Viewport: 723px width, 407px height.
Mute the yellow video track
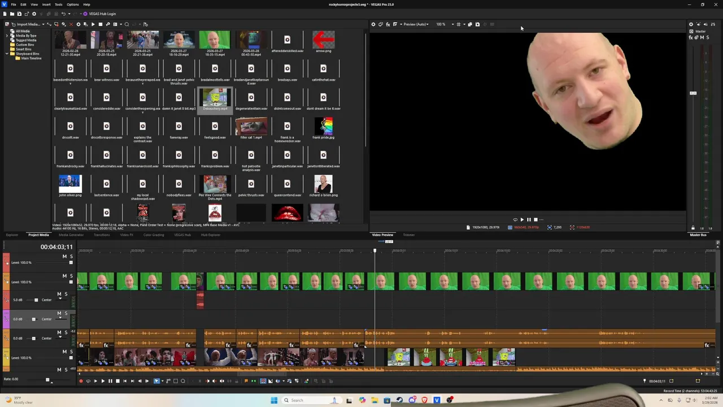(x=64, y=352)
